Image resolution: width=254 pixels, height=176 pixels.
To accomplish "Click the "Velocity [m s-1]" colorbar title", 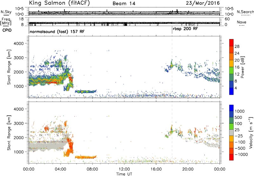I will 251,132.
